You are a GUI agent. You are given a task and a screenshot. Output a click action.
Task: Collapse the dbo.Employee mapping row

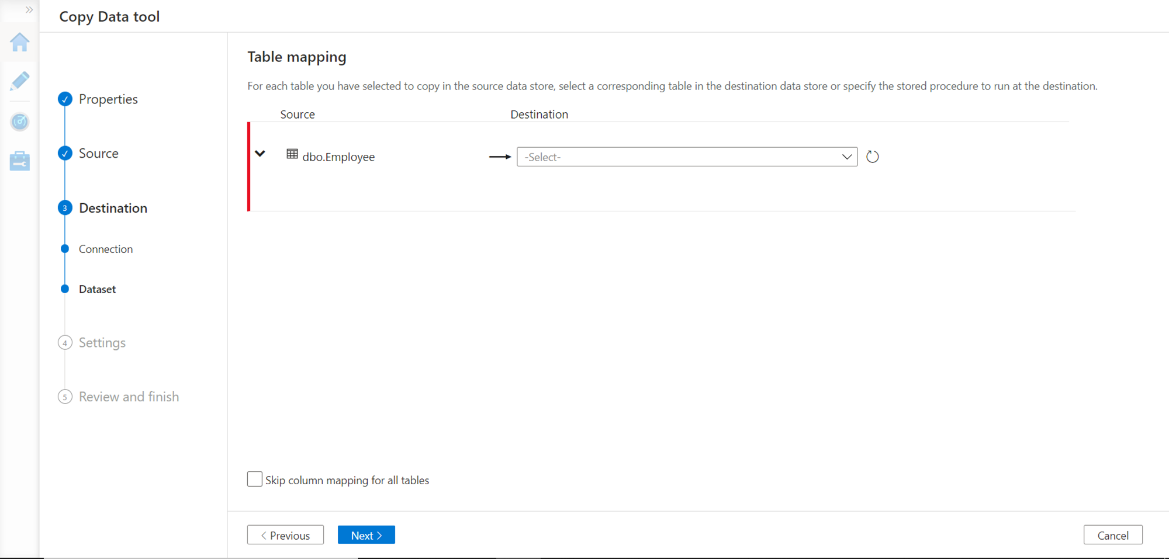260,154
